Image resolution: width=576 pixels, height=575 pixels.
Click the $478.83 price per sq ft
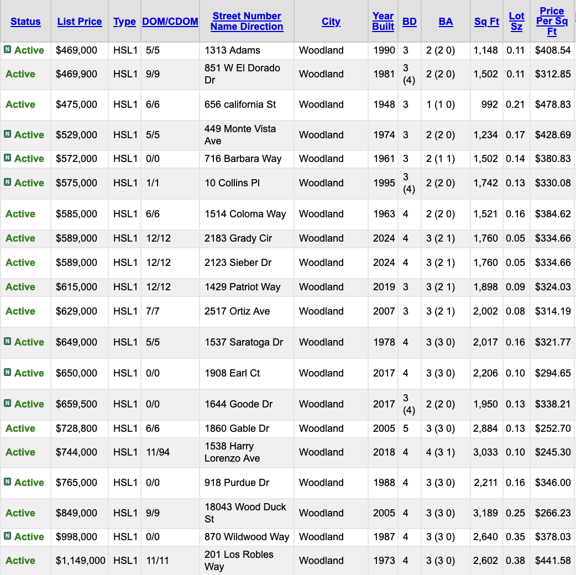553,104
